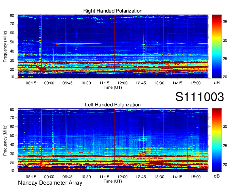Image resolution: width=231 pixels, height=187 pixels.
Task: Click 10:30 time tick of Right Handed plot
Action: [86, 83]
